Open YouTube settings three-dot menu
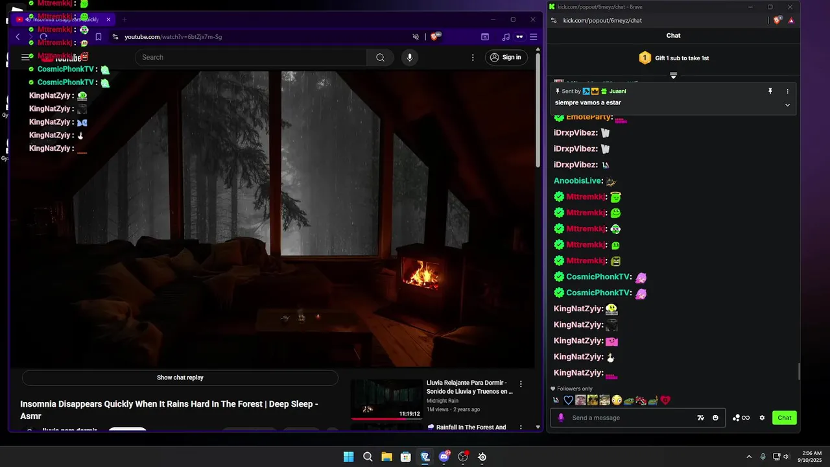 click(x=473, y=57)
